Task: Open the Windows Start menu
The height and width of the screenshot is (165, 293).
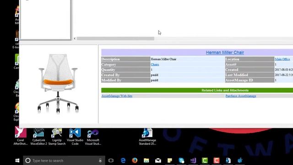Action: pyautogui.click(x=17, y=160)
